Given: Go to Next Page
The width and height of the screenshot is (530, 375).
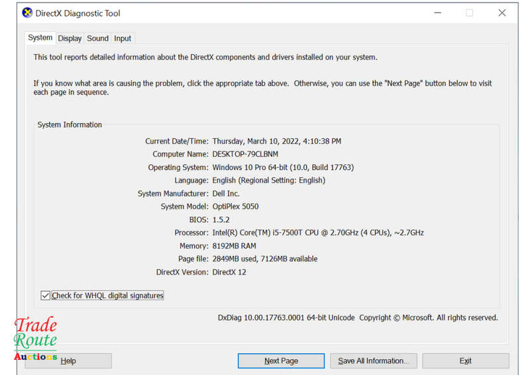Looking at the screenshot, I should click(x=281, y=361).
